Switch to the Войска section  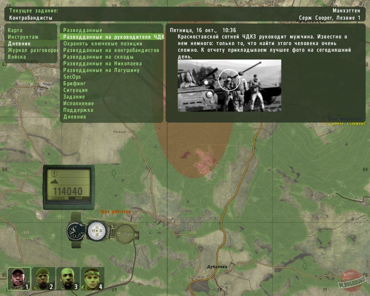coord(17,57)
